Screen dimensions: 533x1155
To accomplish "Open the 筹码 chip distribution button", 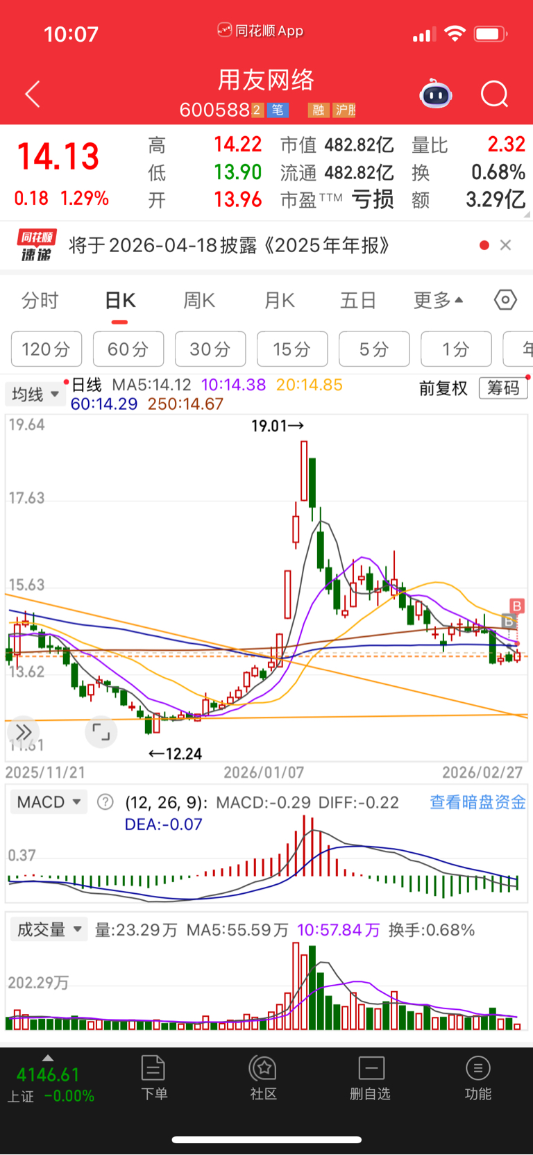I will click(x=503, y=388).
